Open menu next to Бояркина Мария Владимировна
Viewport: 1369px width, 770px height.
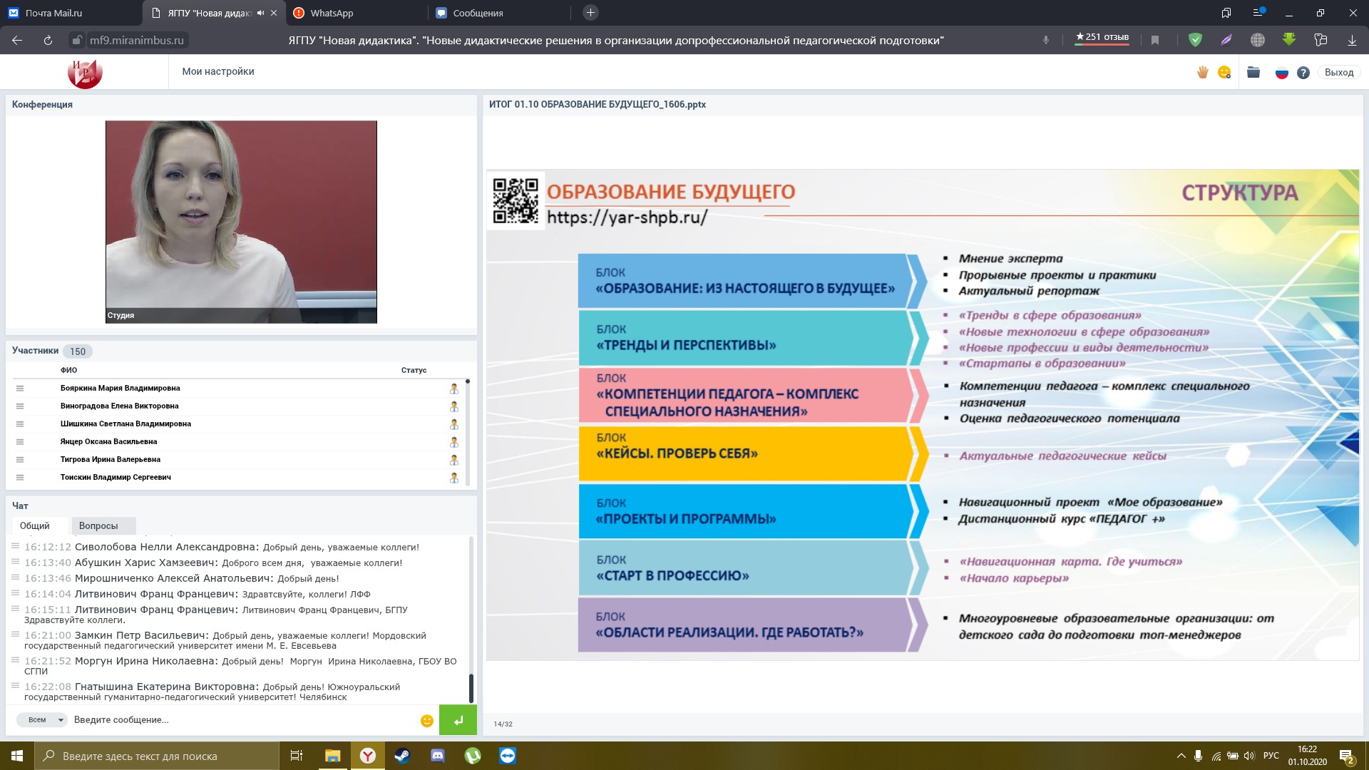[x=20, y=389]
